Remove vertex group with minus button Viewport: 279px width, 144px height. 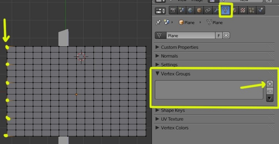[x=270, y=91]
